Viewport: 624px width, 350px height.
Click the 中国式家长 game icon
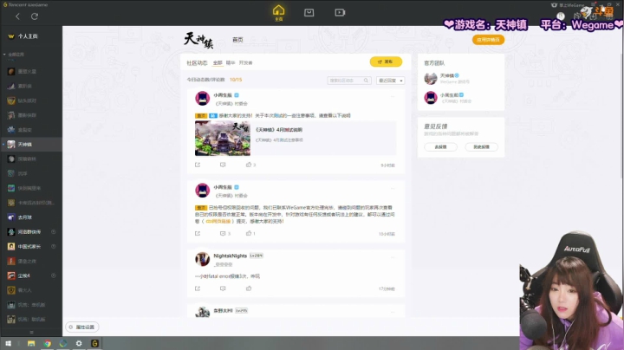pyautogui.click(x=11, y=246)
